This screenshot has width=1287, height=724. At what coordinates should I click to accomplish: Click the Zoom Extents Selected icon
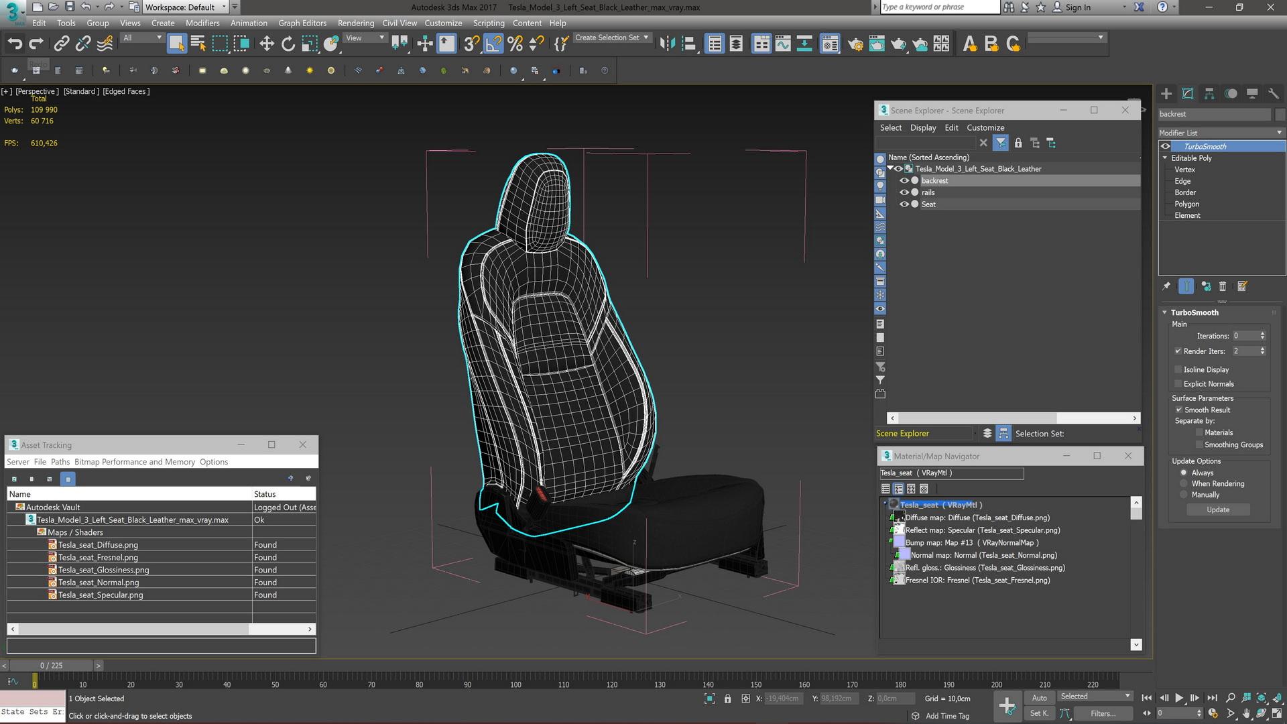pos(1261,698)
